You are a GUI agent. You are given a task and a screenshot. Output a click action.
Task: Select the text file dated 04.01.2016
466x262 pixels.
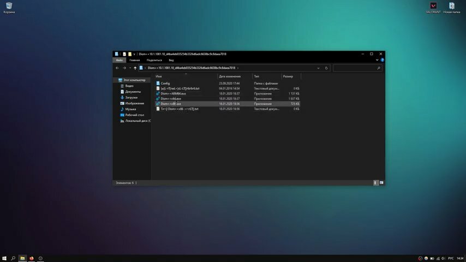180,88
